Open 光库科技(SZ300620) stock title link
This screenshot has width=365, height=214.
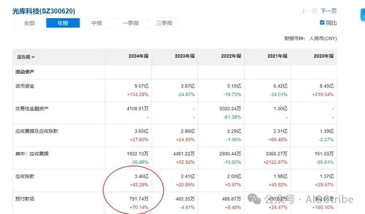coord(44,11)
